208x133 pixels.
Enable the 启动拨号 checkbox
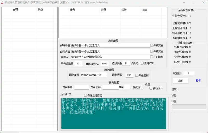[x=151, y=88]
